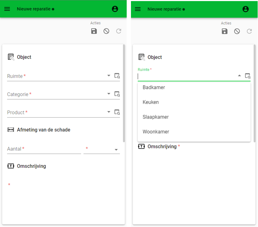Image resolution: width=258 pixels, height=227 pixels.
Task: Click the left panel vertical scrollbar
Action: point(124,93)
